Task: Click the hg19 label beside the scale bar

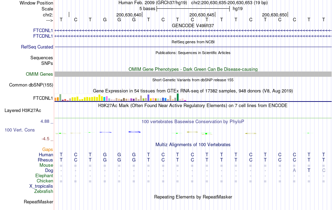Action: pos(238,9)
